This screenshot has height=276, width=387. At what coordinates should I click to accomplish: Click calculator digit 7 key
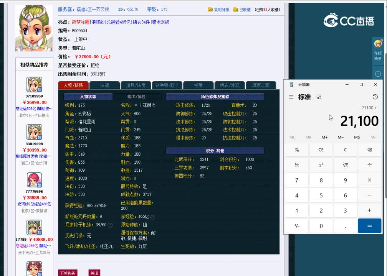[297, 180]
